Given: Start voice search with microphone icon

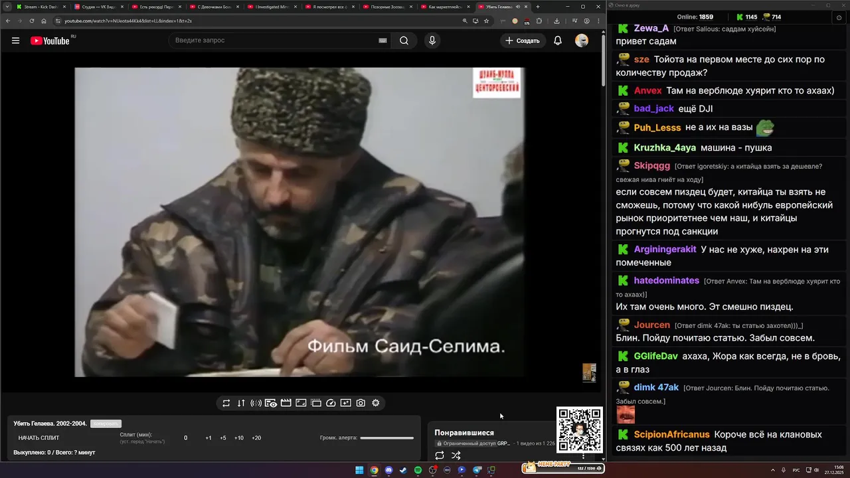Looking at the screenshot, I should tap(432, 40).
